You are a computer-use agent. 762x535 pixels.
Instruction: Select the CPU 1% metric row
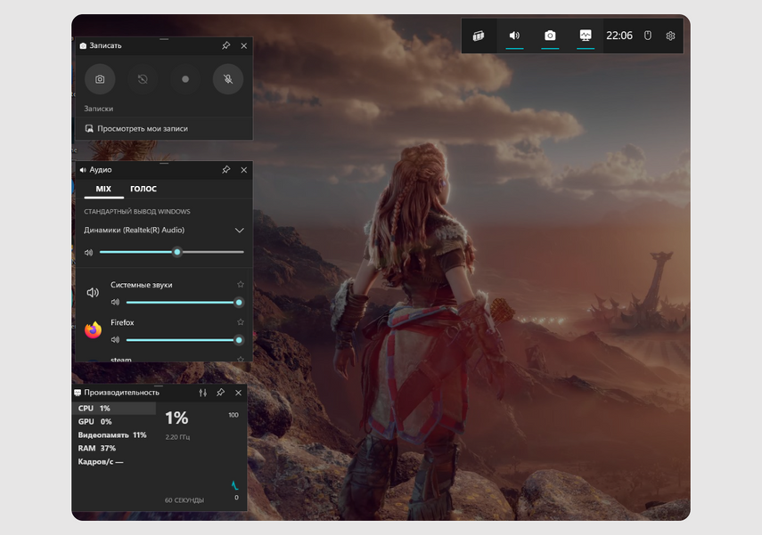(115, 409)
